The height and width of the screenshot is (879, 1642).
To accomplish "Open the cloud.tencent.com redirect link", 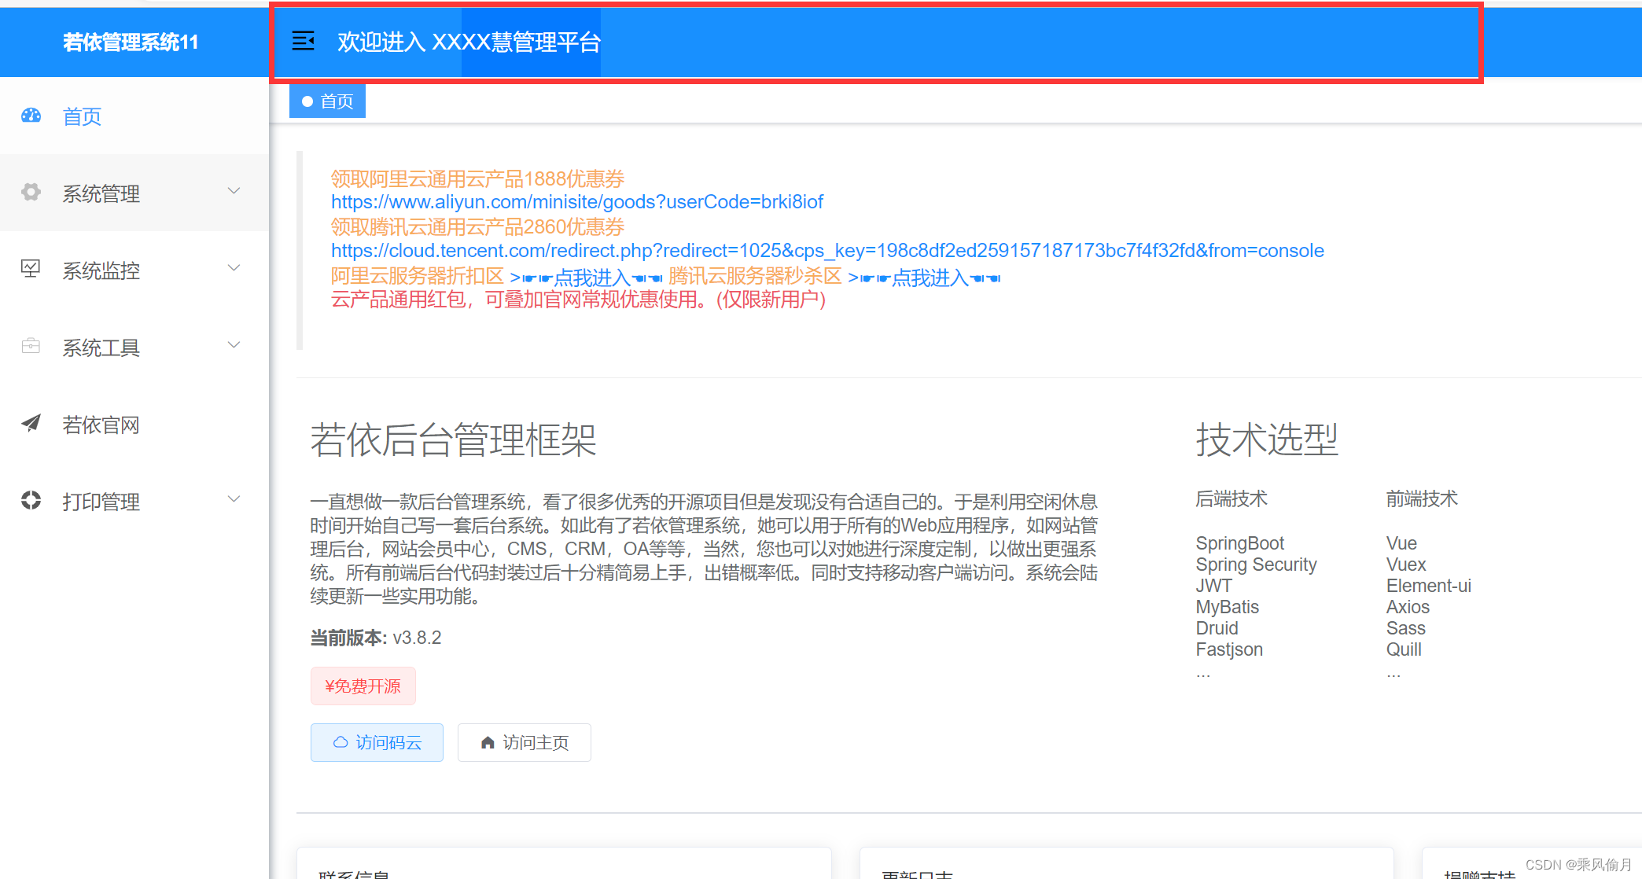I will point(827,251).
